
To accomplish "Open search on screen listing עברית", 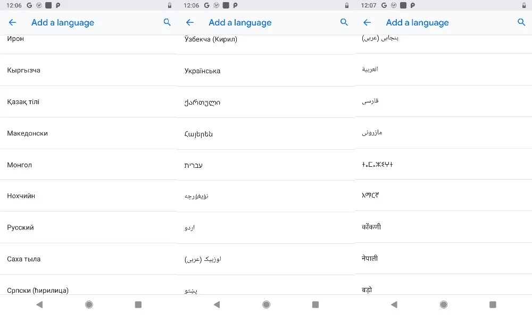I will 344,22.
